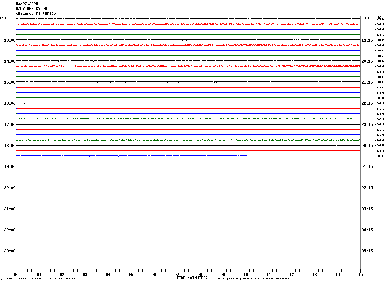386x283 pixels.
Task: Select the 20:00 CST time label
Action: point(10,188)
